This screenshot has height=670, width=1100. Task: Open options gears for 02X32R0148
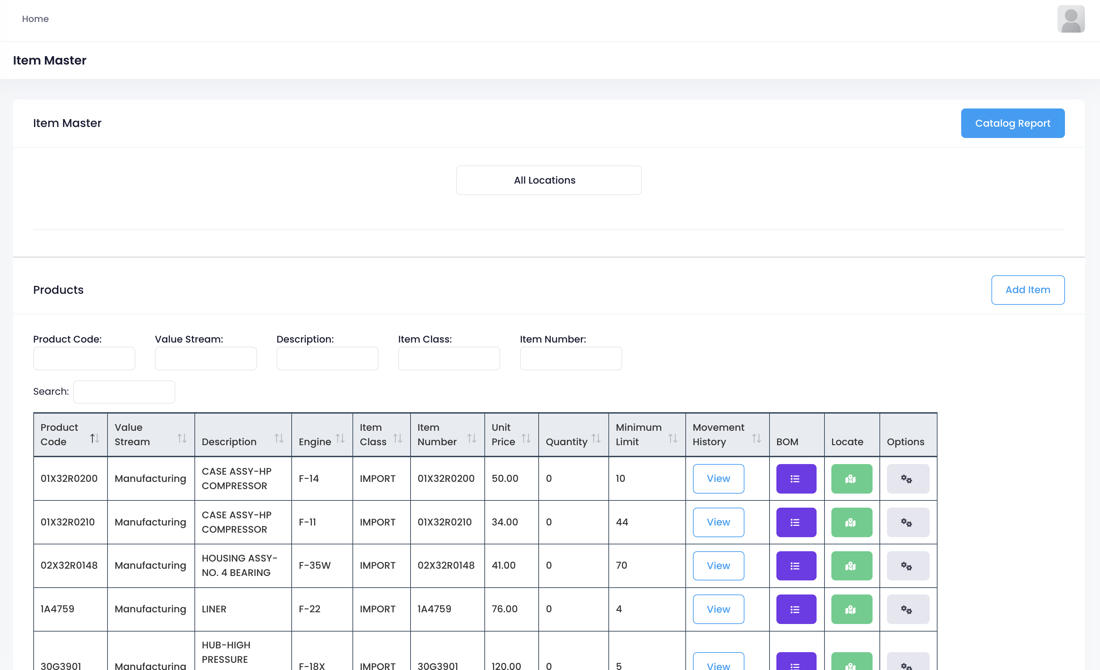[908, 566]
